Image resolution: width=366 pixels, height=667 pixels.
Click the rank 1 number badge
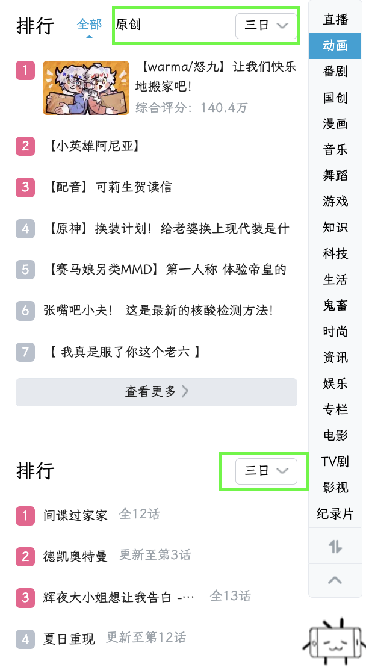coord(25,70)
